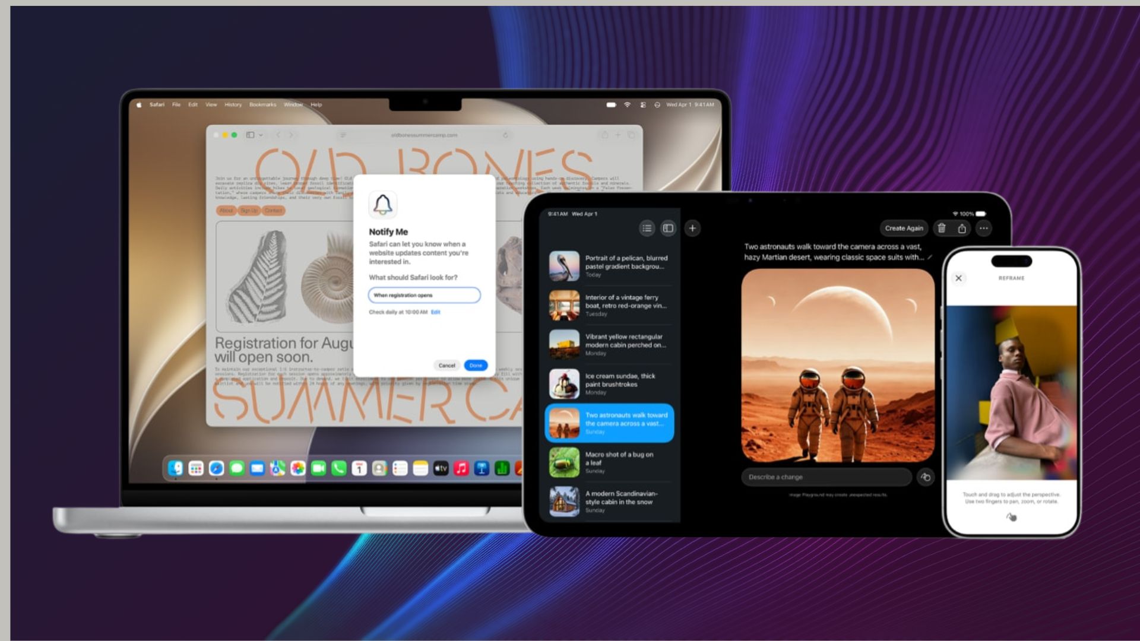Open the File menu
The width and height of the screenshot is (1140, 641).
(176, 104)
